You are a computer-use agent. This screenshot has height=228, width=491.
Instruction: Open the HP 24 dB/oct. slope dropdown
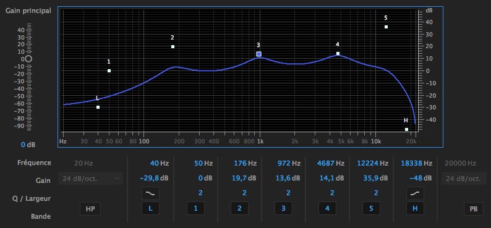pos(90,179)
